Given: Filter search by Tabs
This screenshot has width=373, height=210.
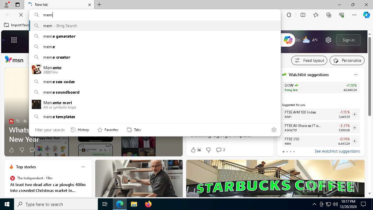Looking at the screenshot, I should coord(134,130).
